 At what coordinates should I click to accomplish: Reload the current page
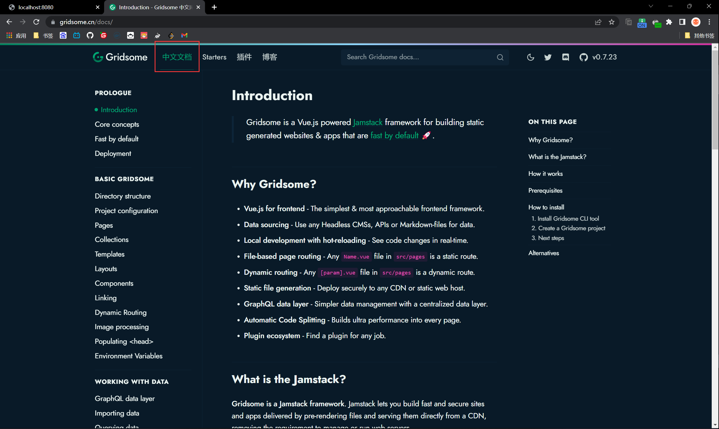click(36, 22)
